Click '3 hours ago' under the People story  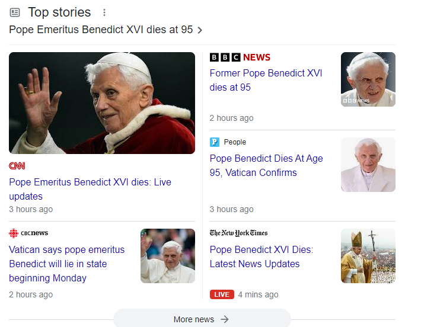click(232, 209)
